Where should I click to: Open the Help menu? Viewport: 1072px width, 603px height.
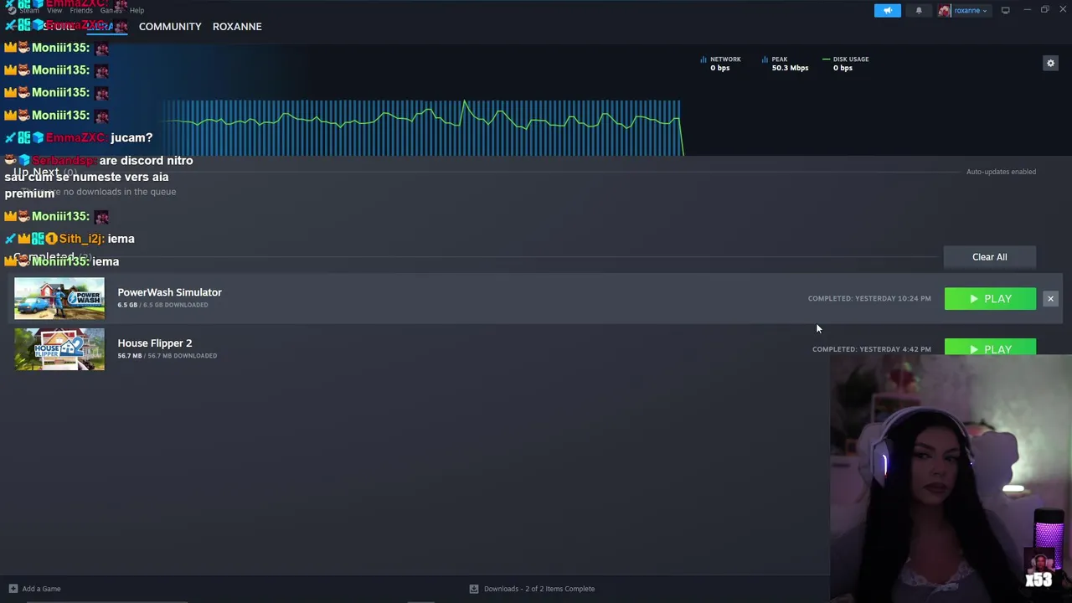click(137, 10)
